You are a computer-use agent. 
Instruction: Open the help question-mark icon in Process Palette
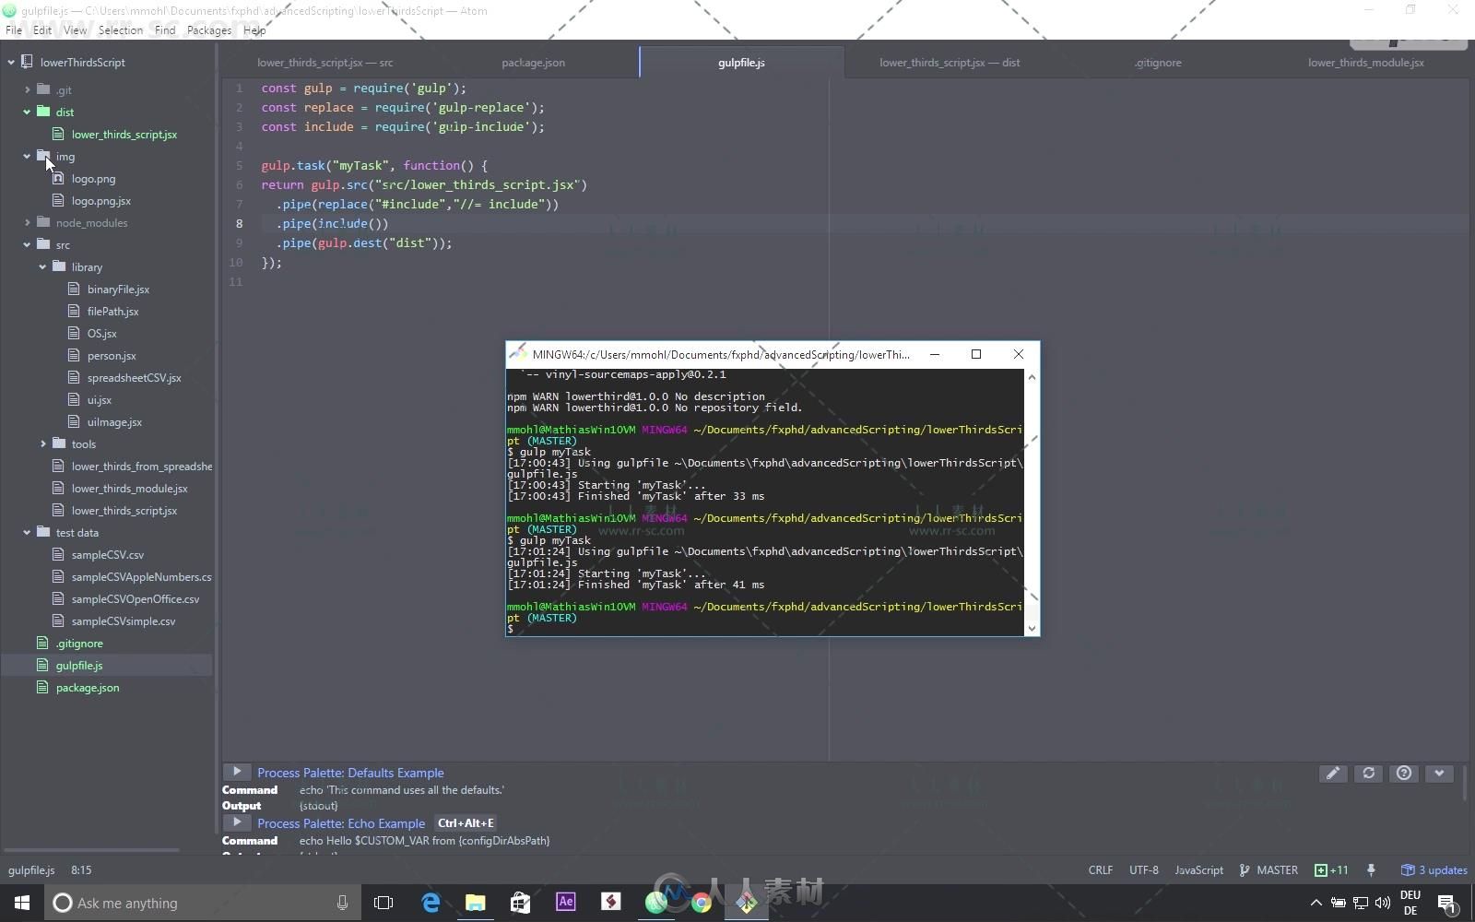click(1404, 774)
